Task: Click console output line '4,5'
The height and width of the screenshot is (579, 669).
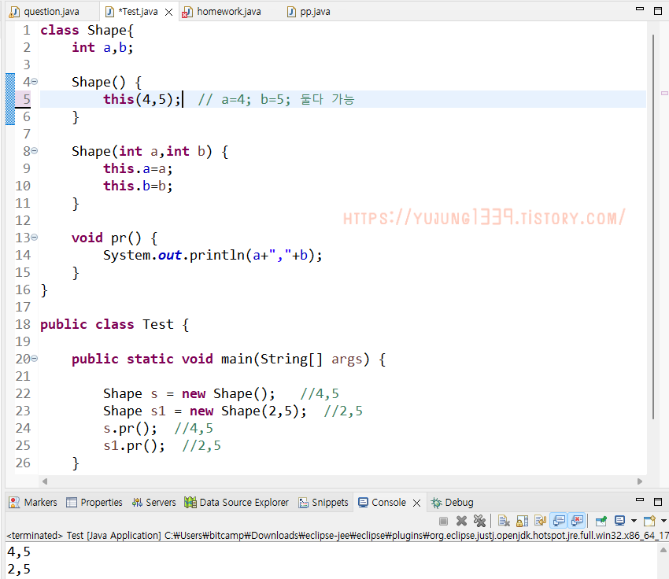Action: tap(19, 551)
